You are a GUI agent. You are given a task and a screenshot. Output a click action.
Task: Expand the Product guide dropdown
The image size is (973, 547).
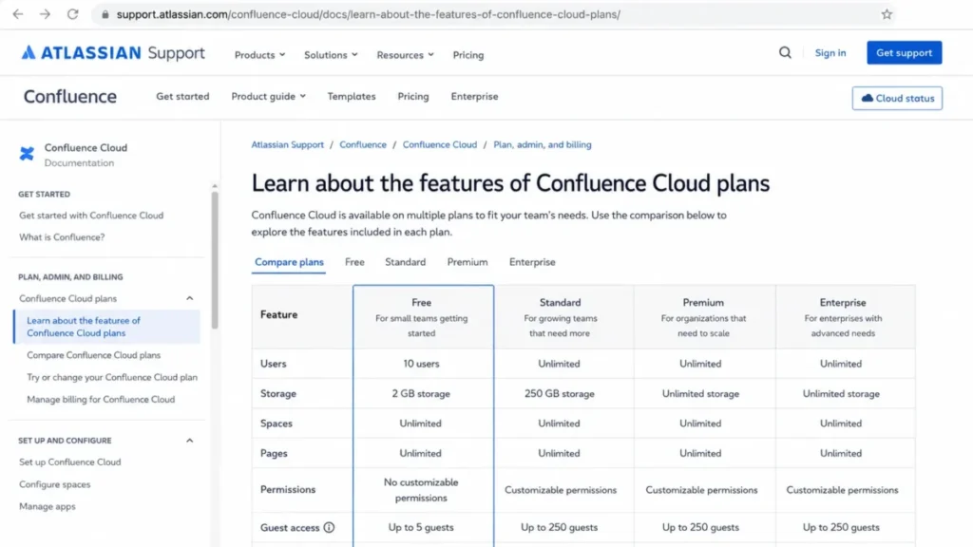[x=268, y=96]
